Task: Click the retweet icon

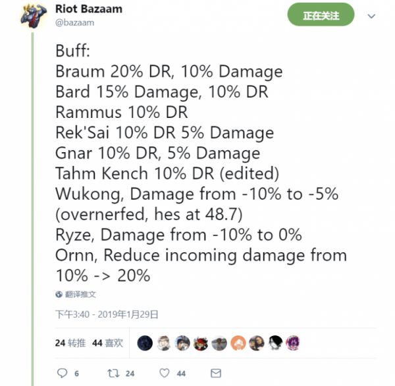Action: [113, 373]
